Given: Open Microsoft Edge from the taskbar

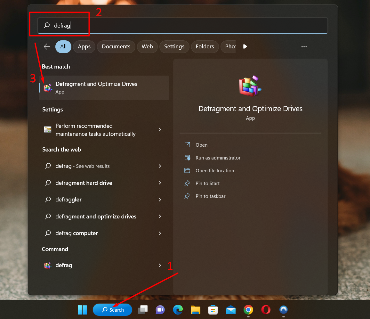Looking at the screenshot, I should coord(178,310).
